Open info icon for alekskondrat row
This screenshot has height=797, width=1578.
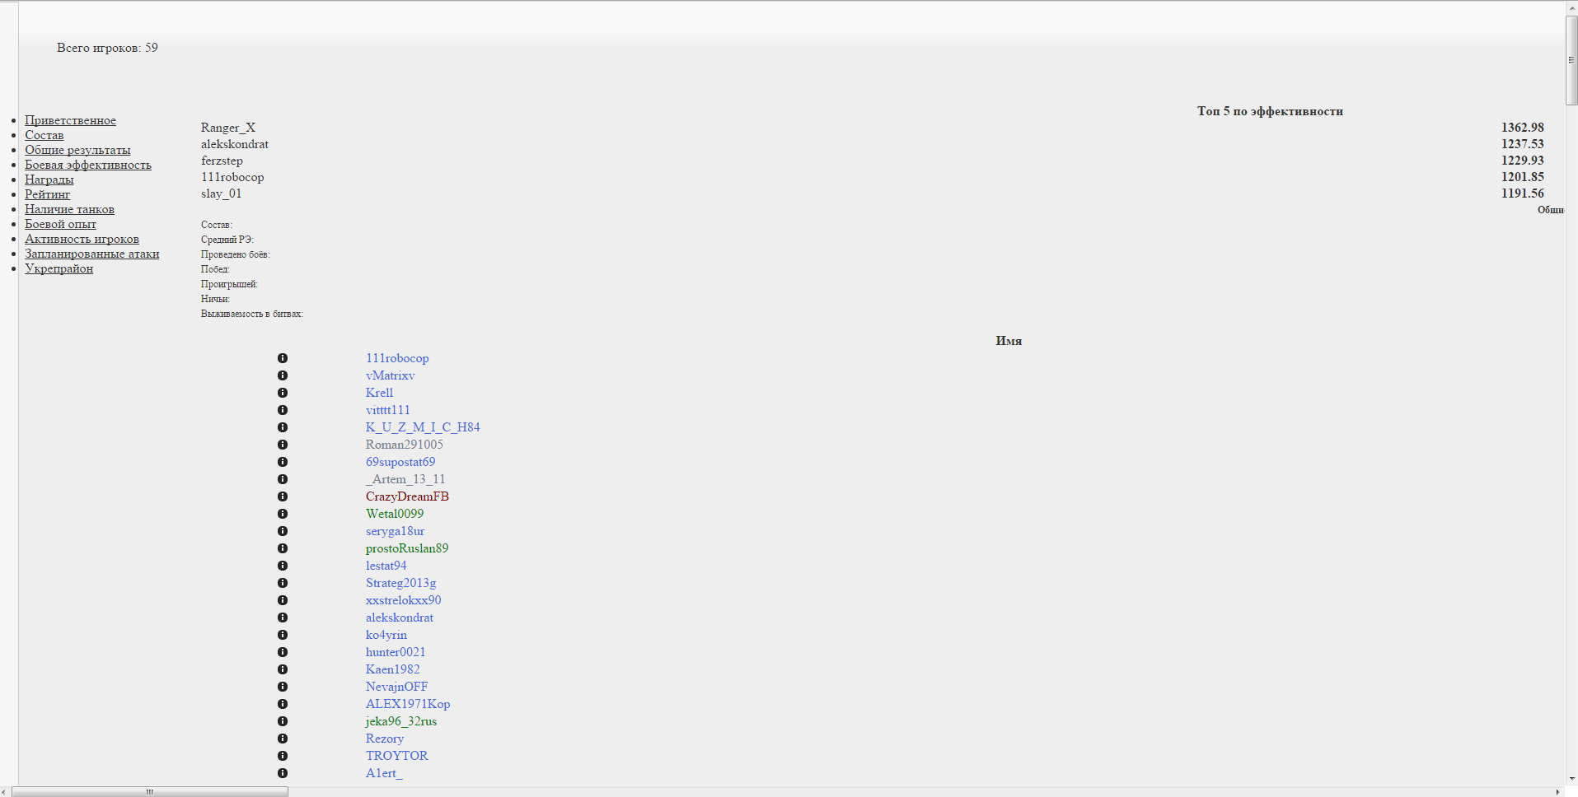[283, 618]
